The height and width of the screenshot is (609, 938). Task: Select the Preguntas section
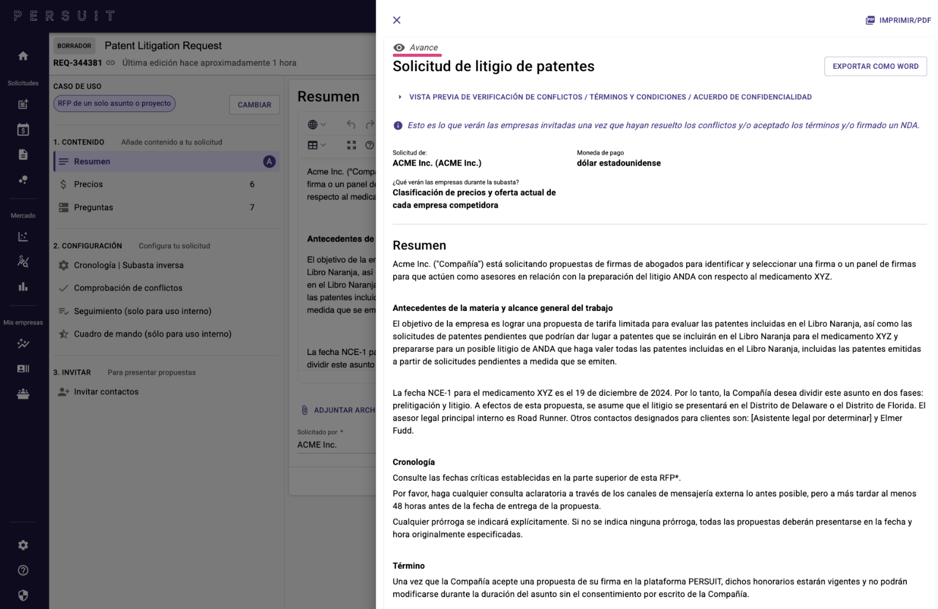(166, 207)
